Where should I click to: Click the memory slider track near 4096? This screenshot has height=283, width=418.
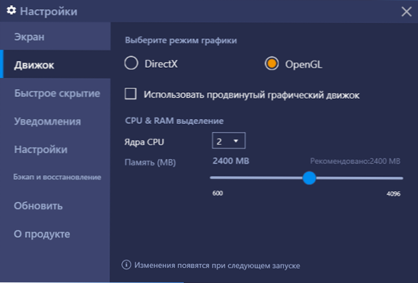tap(397, 178)
